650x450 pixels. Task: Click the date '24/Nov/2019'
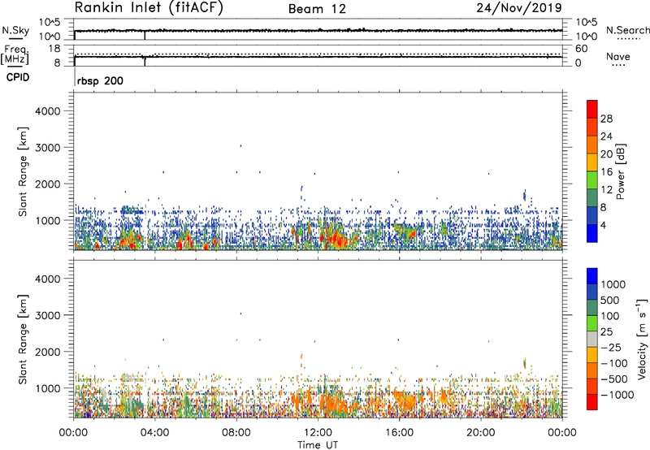[x=519, y=8]
